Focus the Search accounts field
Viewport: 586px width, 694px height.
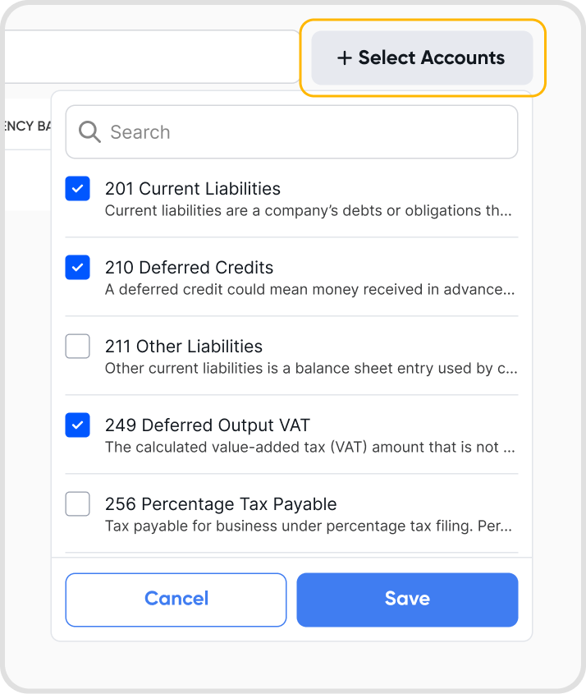click(291, 132)
